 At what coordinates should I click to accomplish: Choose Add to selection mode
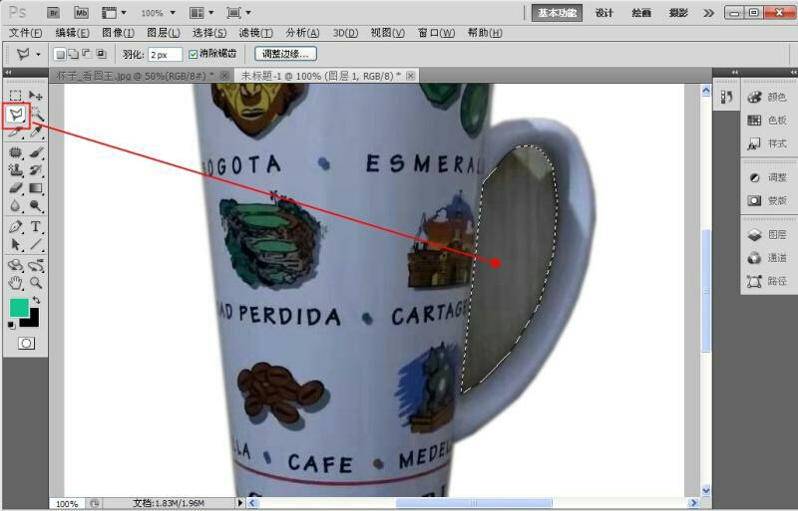point(73,54)
